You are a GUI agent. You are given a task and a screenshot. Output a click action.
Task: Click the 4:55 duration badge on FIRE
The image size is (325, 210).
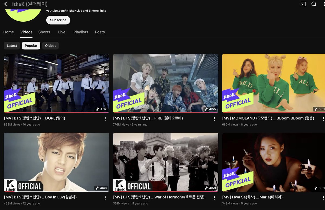(210, 109)
